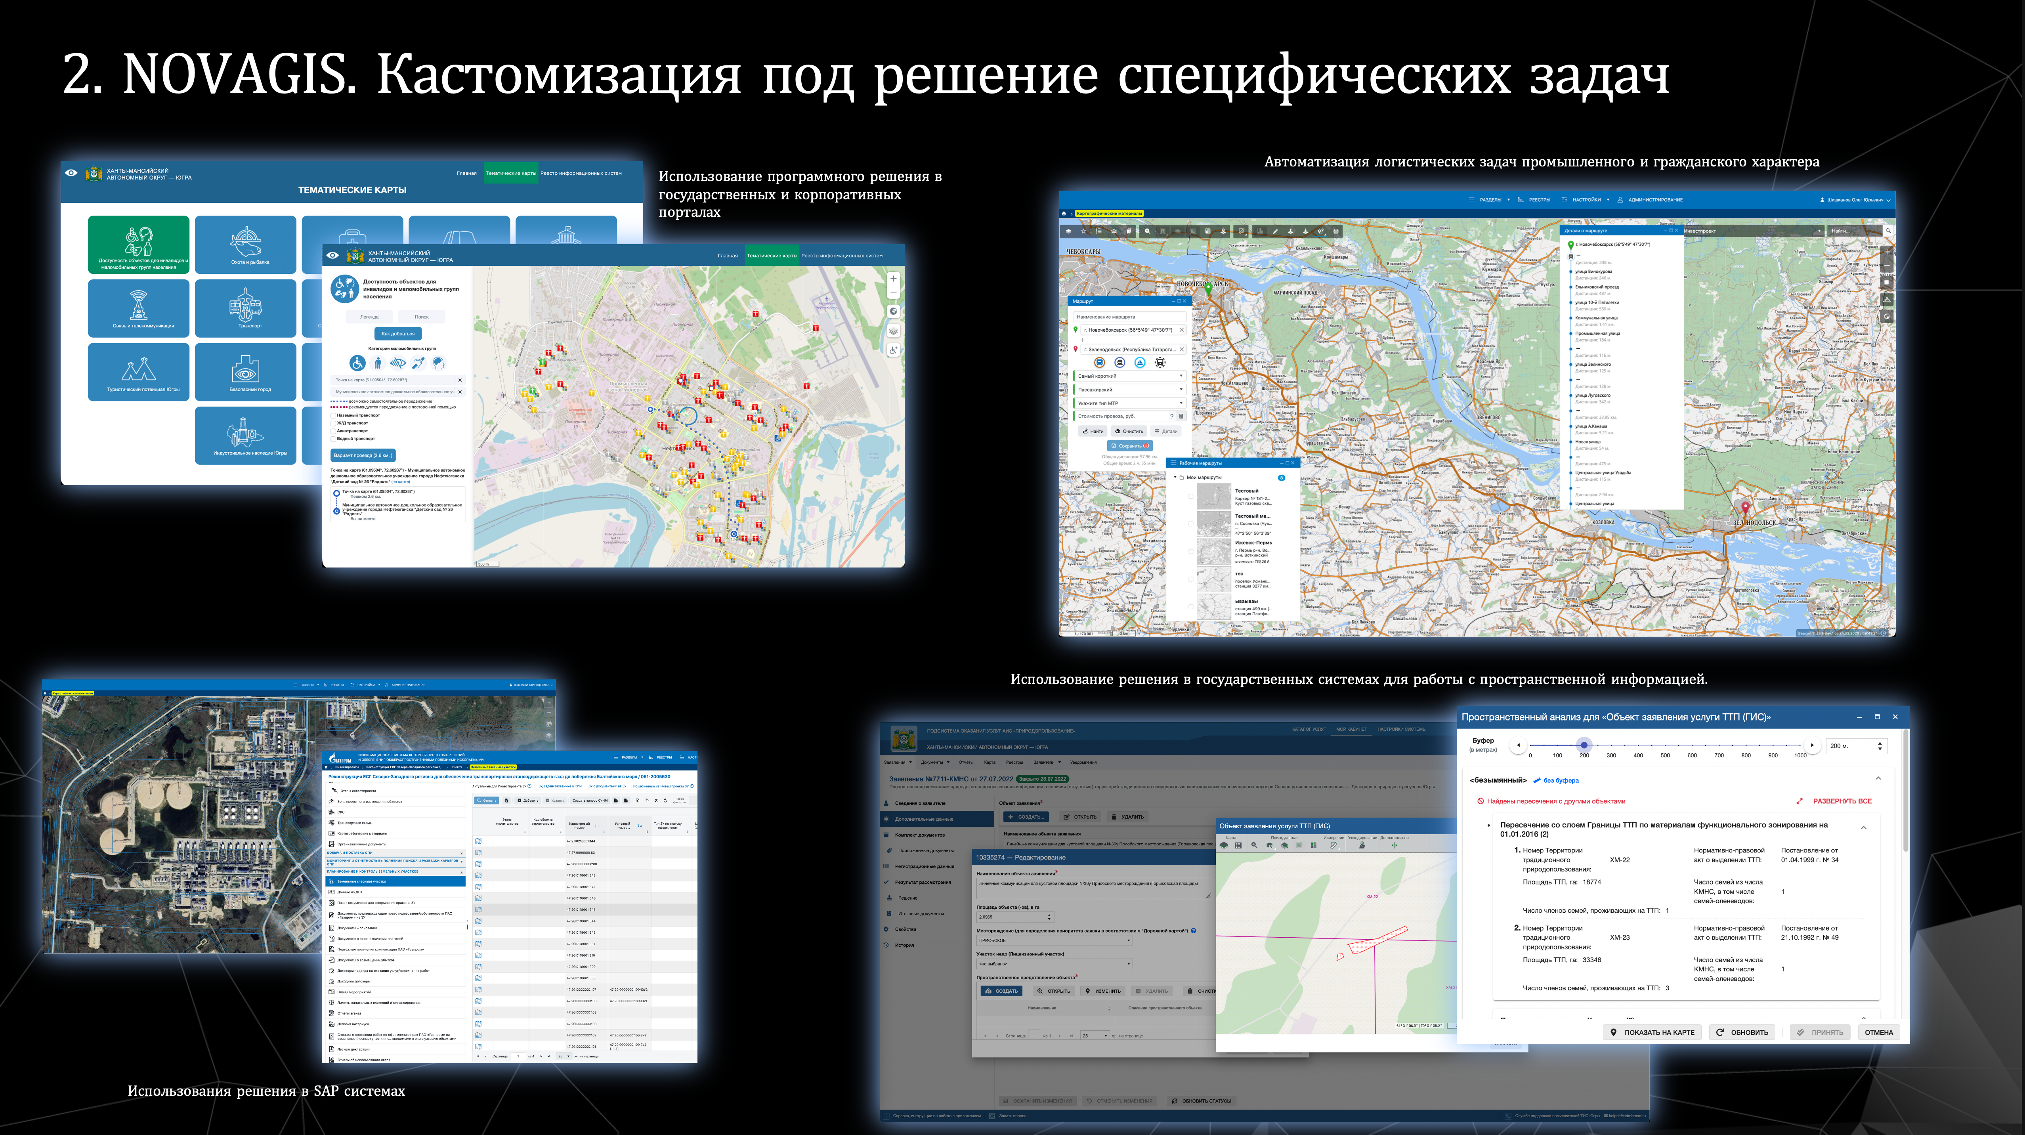Screen dimensions: 2025x1135
Task: Click the globe icon on the Нефтеюганск map
Action: [893, 311]
